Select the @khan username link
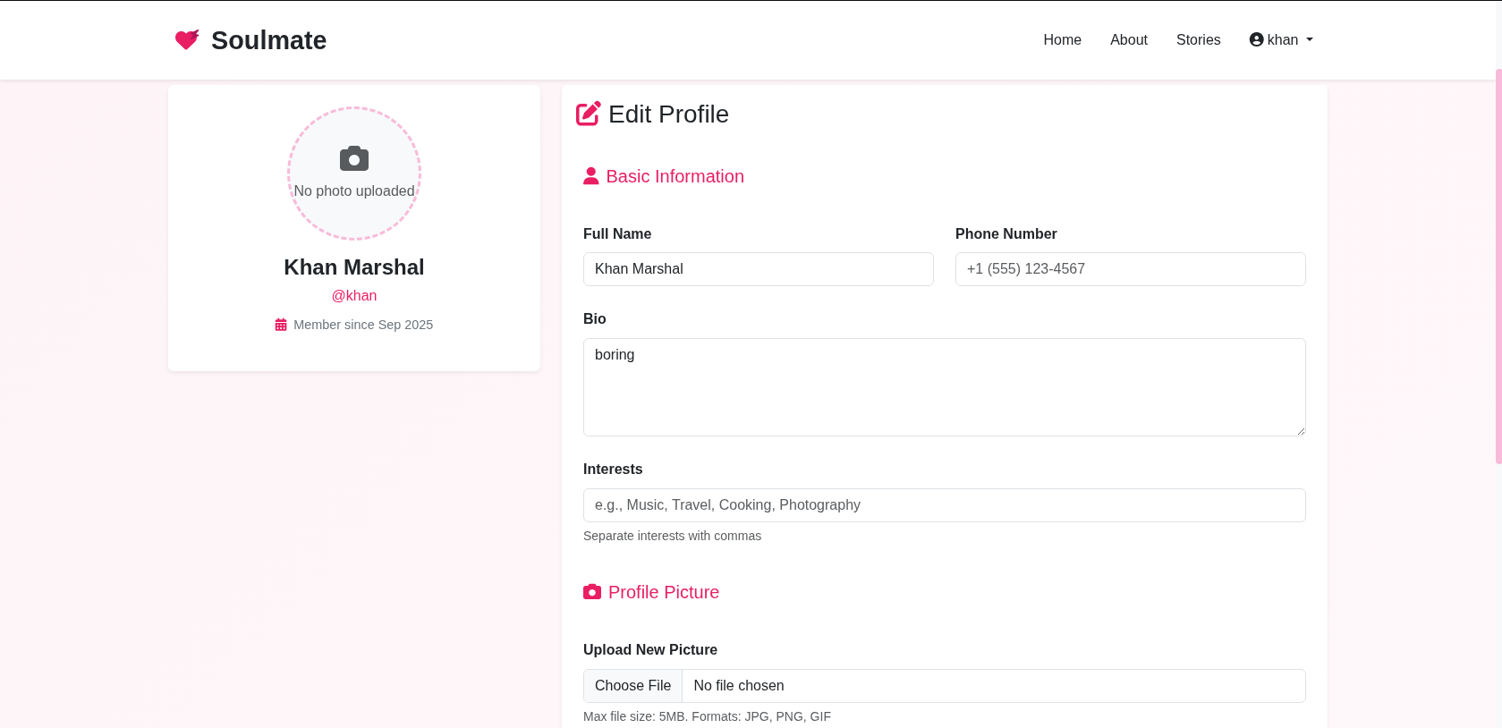 pyautogui.click(x=354, y=295)
